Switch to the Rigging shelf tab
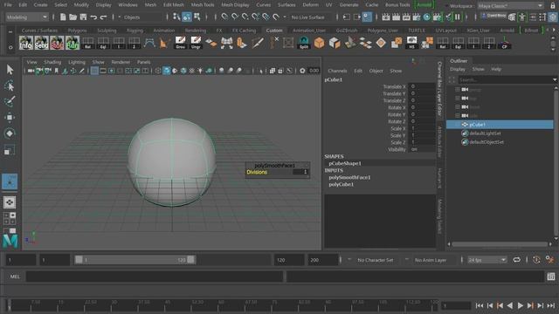The image size is (559, 314). (x=135, y=31)
